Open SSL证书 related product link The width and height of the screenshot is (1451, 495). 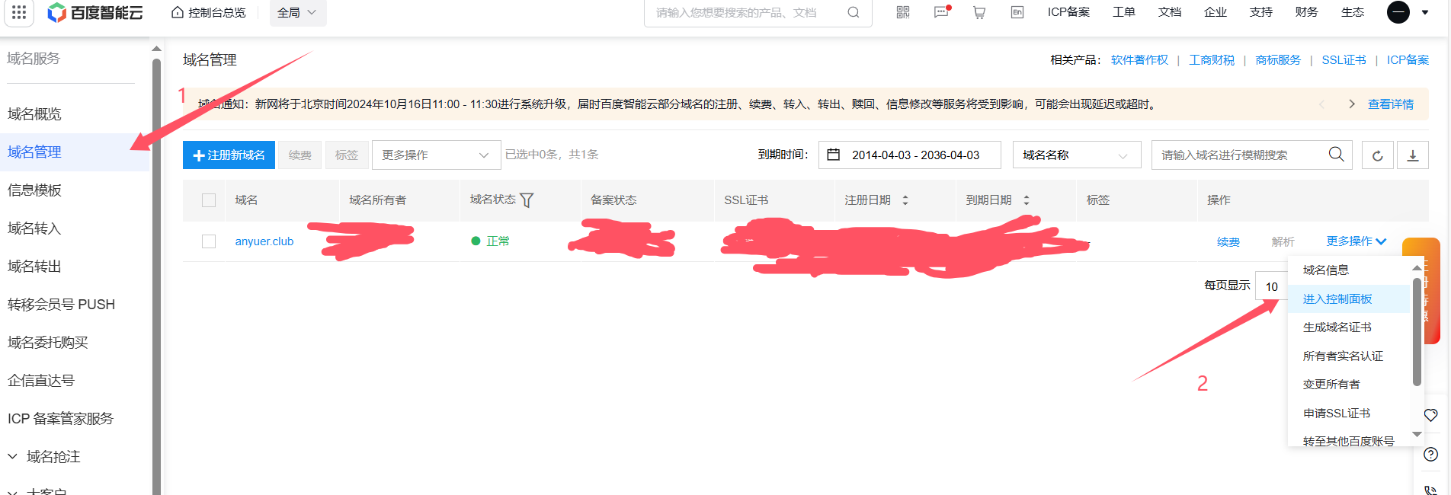coord(1344,60)
